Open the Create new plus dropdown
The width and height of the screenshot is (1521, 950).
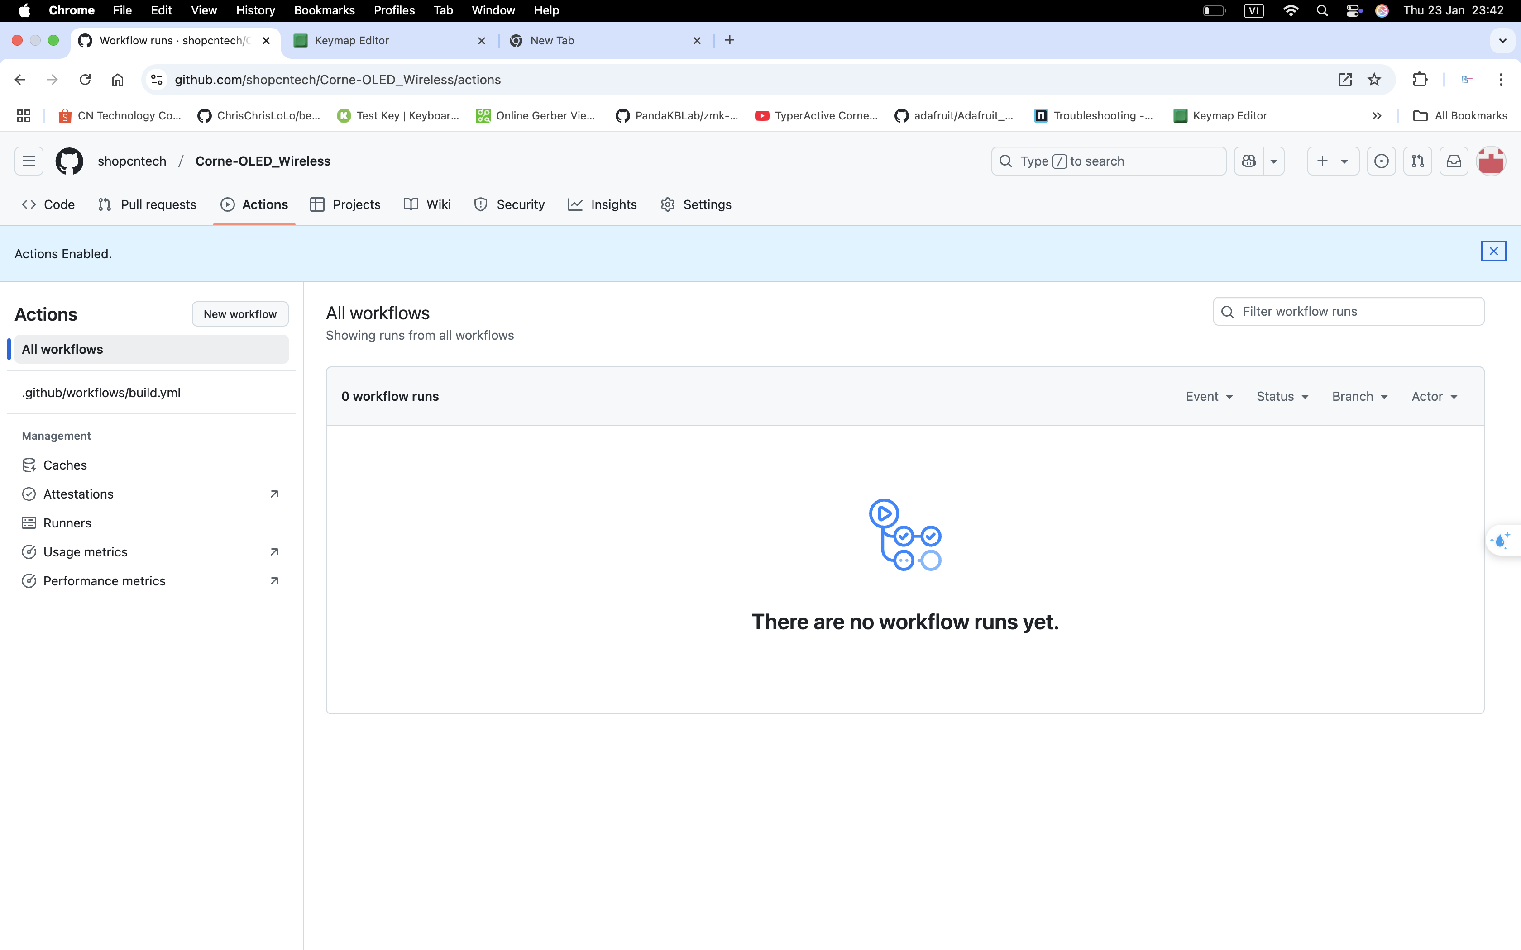point(1333,161)
